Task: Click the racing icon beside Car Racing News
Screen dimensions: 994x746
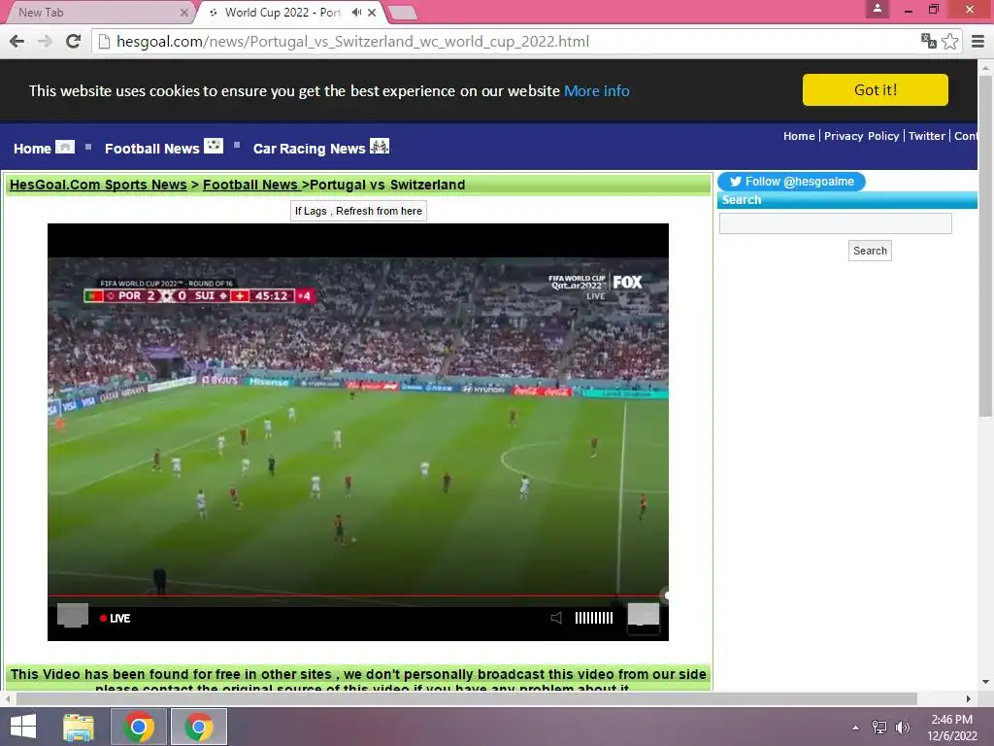Action: [380, 146]
